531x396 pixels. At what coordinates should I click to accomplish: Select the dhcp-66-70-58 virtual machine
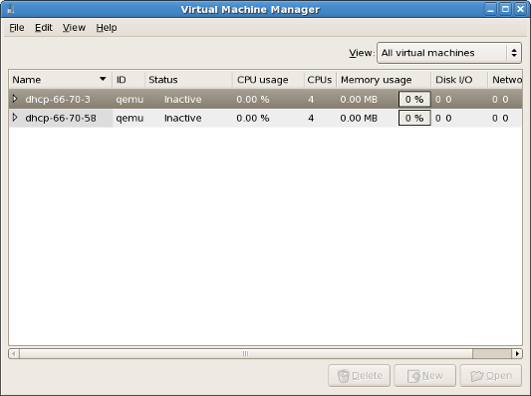(61, 118)
